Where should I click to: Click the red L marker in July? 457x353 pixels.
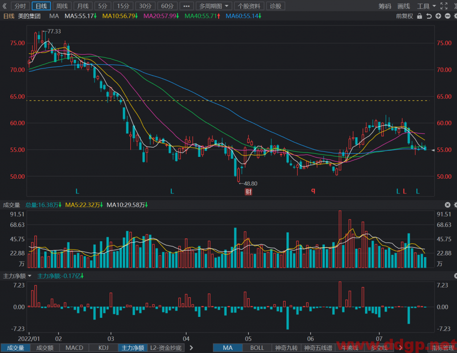click(404, 191)
